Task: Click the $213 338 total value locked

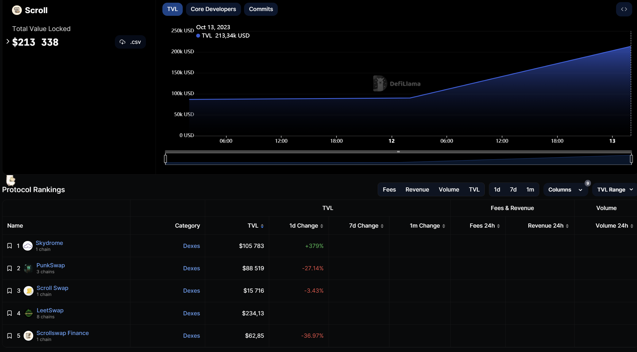Action: pyautogui.click(x=35, y=42)
